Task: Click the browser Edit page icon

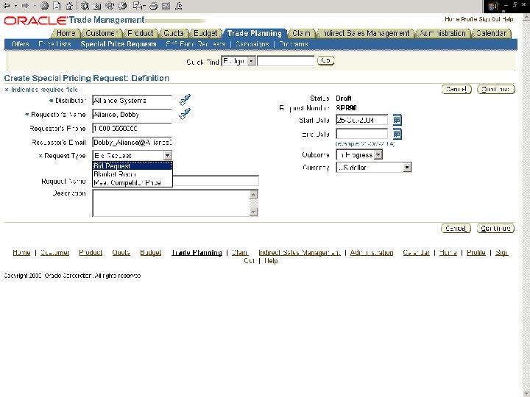Action: pyautogui.click(x=166, y=6)
